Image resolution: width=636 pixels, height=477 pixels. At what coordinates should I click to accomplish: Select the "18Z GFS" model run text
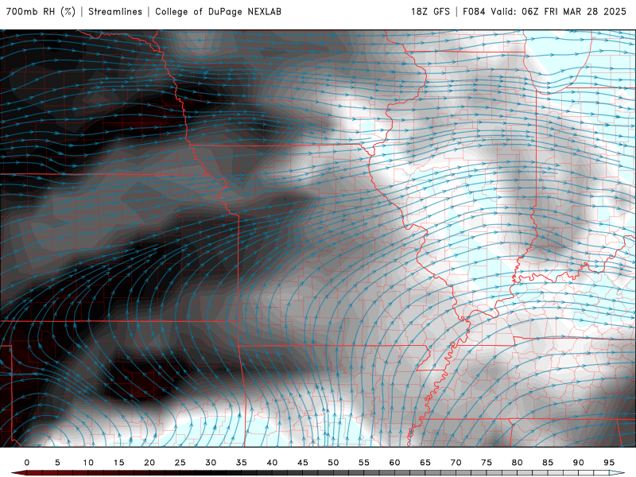(430, 12)
